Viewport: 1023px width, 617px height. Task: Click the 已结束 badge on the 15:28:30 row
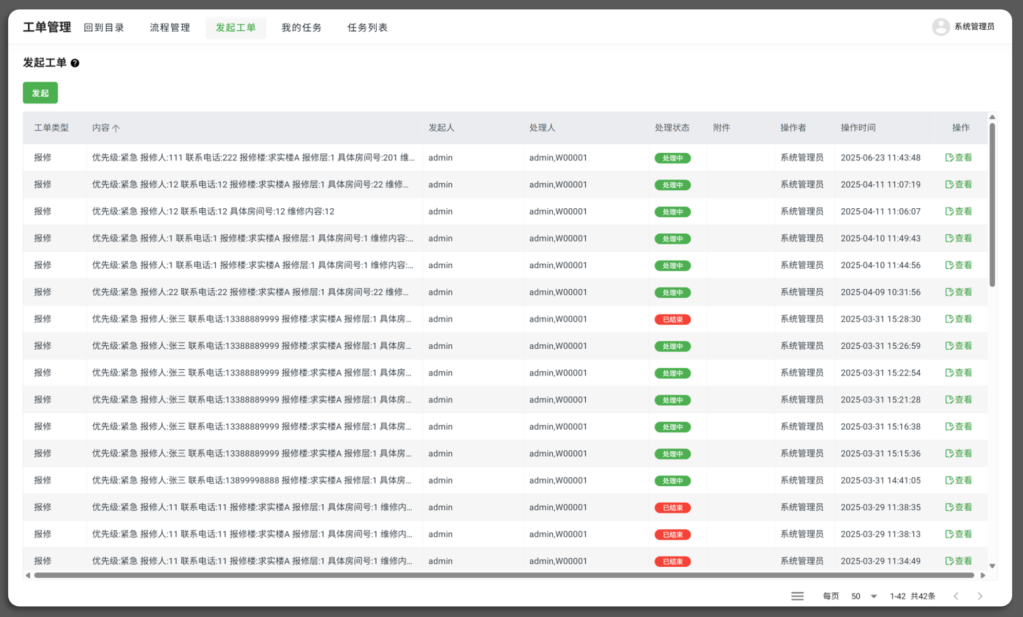672,319
